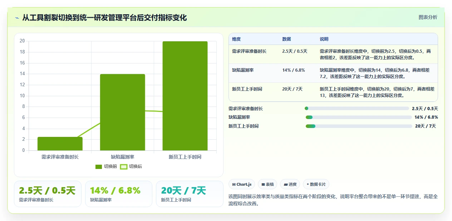452x221 pixels.
Task: Click x-axis label 新员工上手时间
Action: pos(185,157)
